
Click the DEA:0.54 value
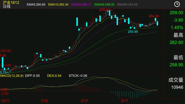tap(54, 76)
